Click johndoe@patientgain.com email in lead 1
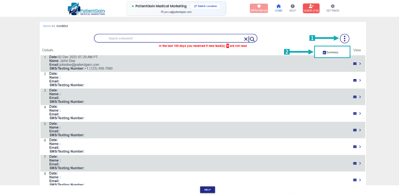 (79, 65)
